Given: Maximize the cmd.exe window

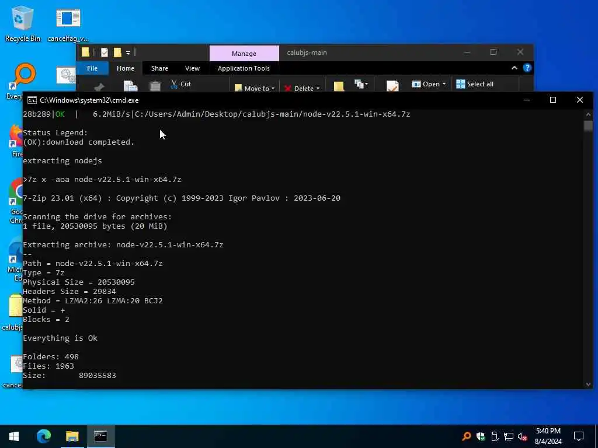Looking at the screenshot, I should (553, 100).
